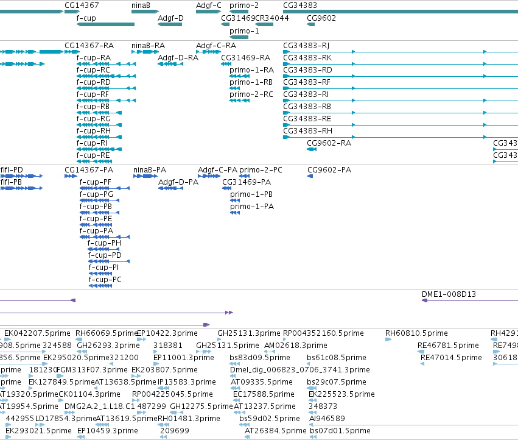
Task: Click the EK042207.5prime EST label
Action: pos(37,333)
